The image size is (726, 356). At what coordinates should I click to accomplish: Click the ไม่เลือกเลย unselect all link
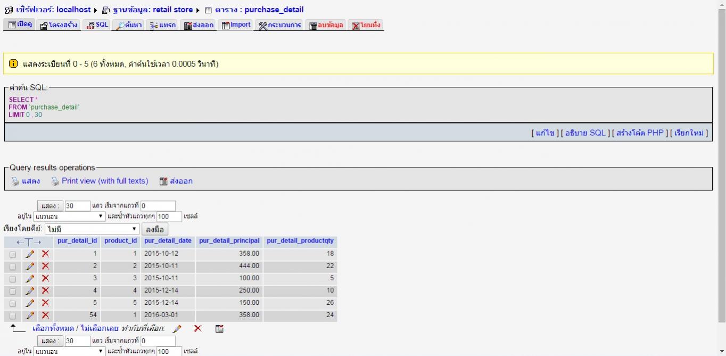(x=100, y=328)
